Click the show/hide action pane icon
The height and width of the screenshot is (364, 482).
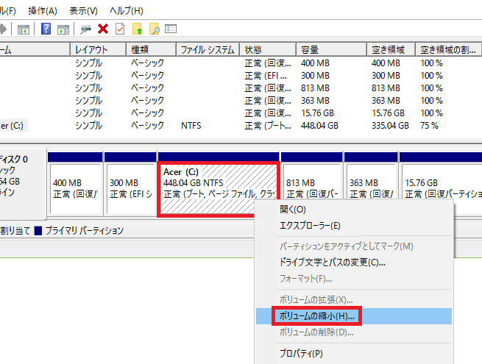(x=63, y=29)
